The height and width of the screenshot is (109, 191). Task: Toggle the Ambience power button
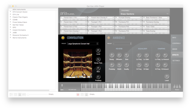click(x=109, y=38)
